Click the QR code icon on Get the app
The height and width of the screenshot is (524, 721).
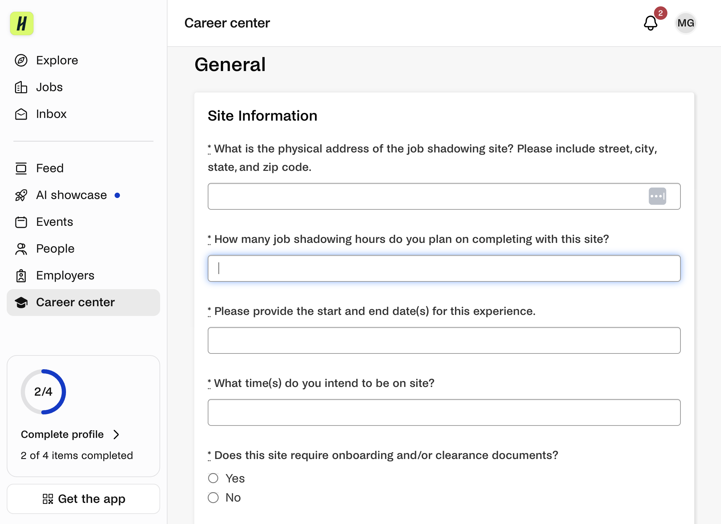(48, 499)
